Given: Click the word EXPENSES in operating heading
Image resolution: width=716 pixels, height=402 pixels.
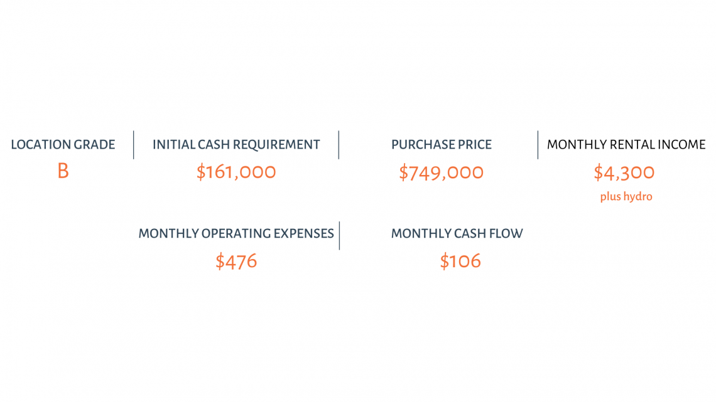Looking at the screenshot, I should [303, 233].
